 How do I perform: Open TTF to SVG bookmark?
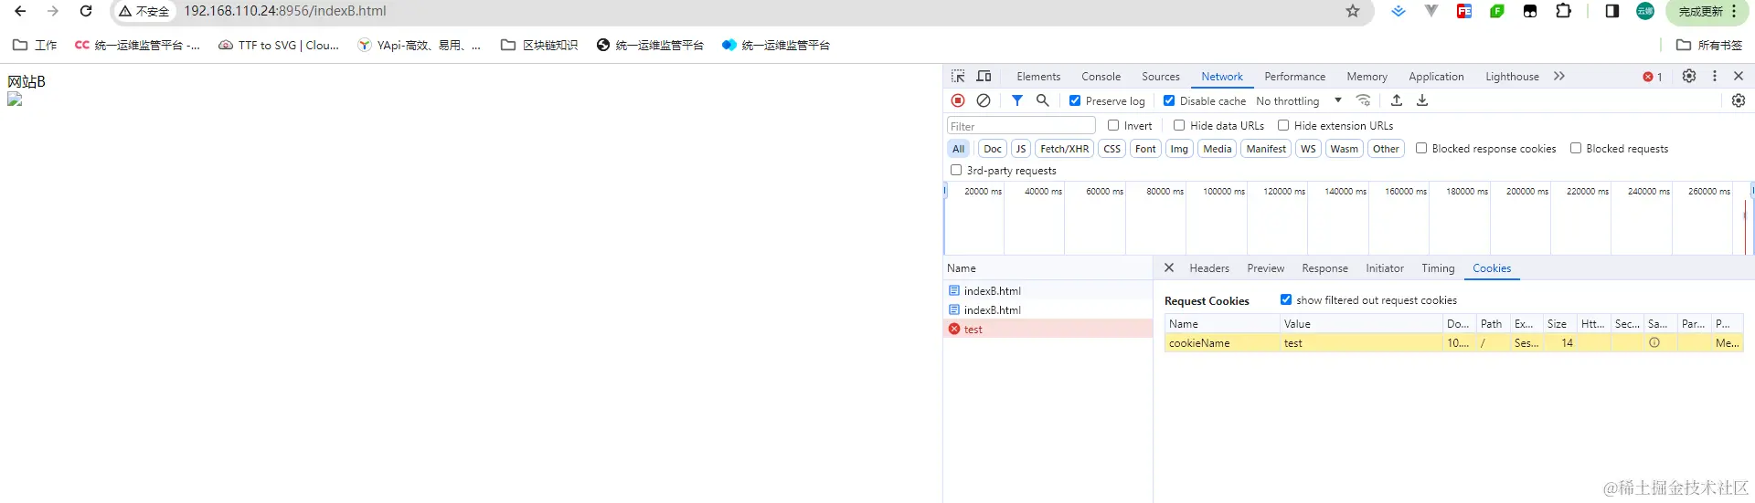coord(279,45)
